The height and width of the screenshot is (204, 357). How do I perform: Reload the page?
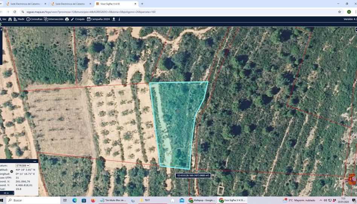15,12
